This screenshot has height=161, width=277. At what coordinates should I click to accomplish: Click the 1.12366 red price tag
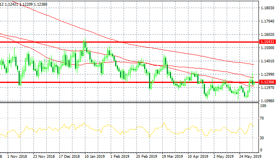pyautogui.click(x=267, y=82)
